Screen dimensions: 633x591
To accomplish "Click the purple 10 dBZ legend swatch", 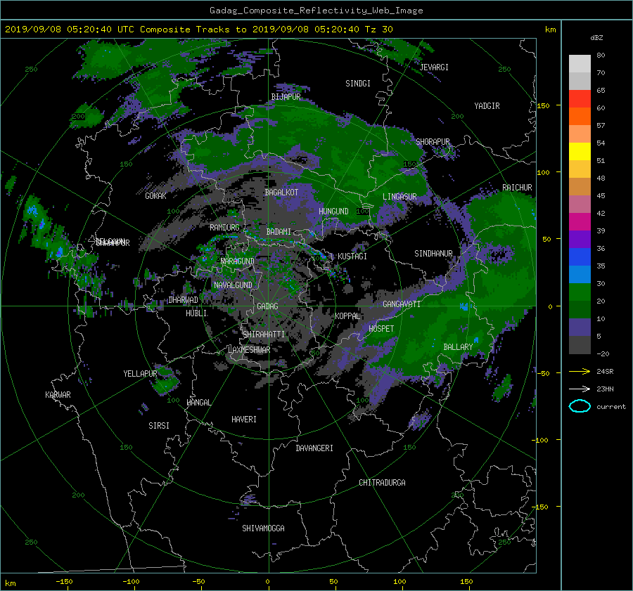I will [x=580, y=327].
